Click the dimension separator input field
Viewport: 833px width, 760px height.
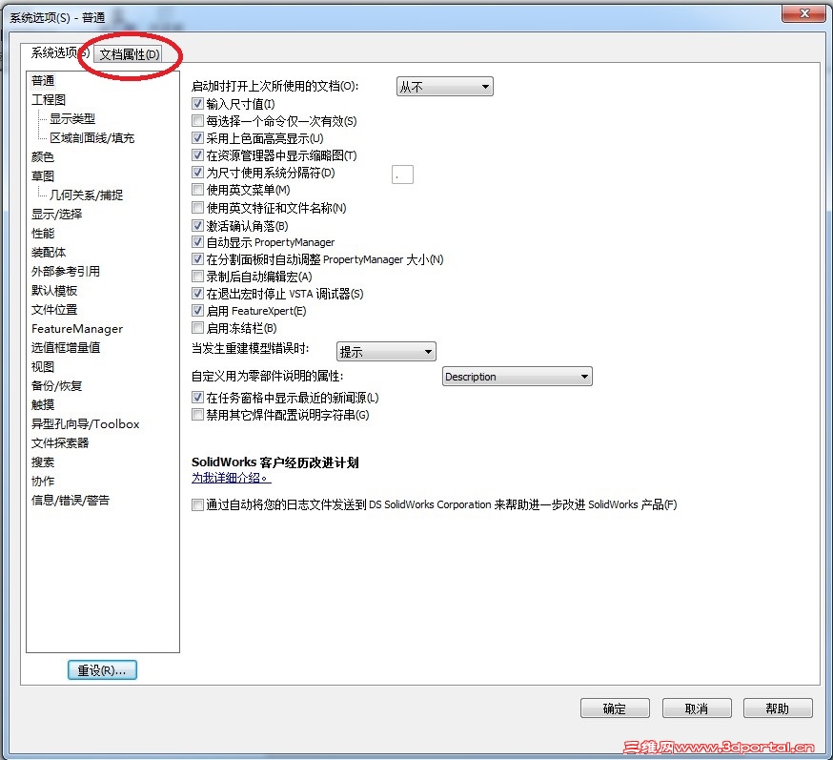(x=401, y=174)
